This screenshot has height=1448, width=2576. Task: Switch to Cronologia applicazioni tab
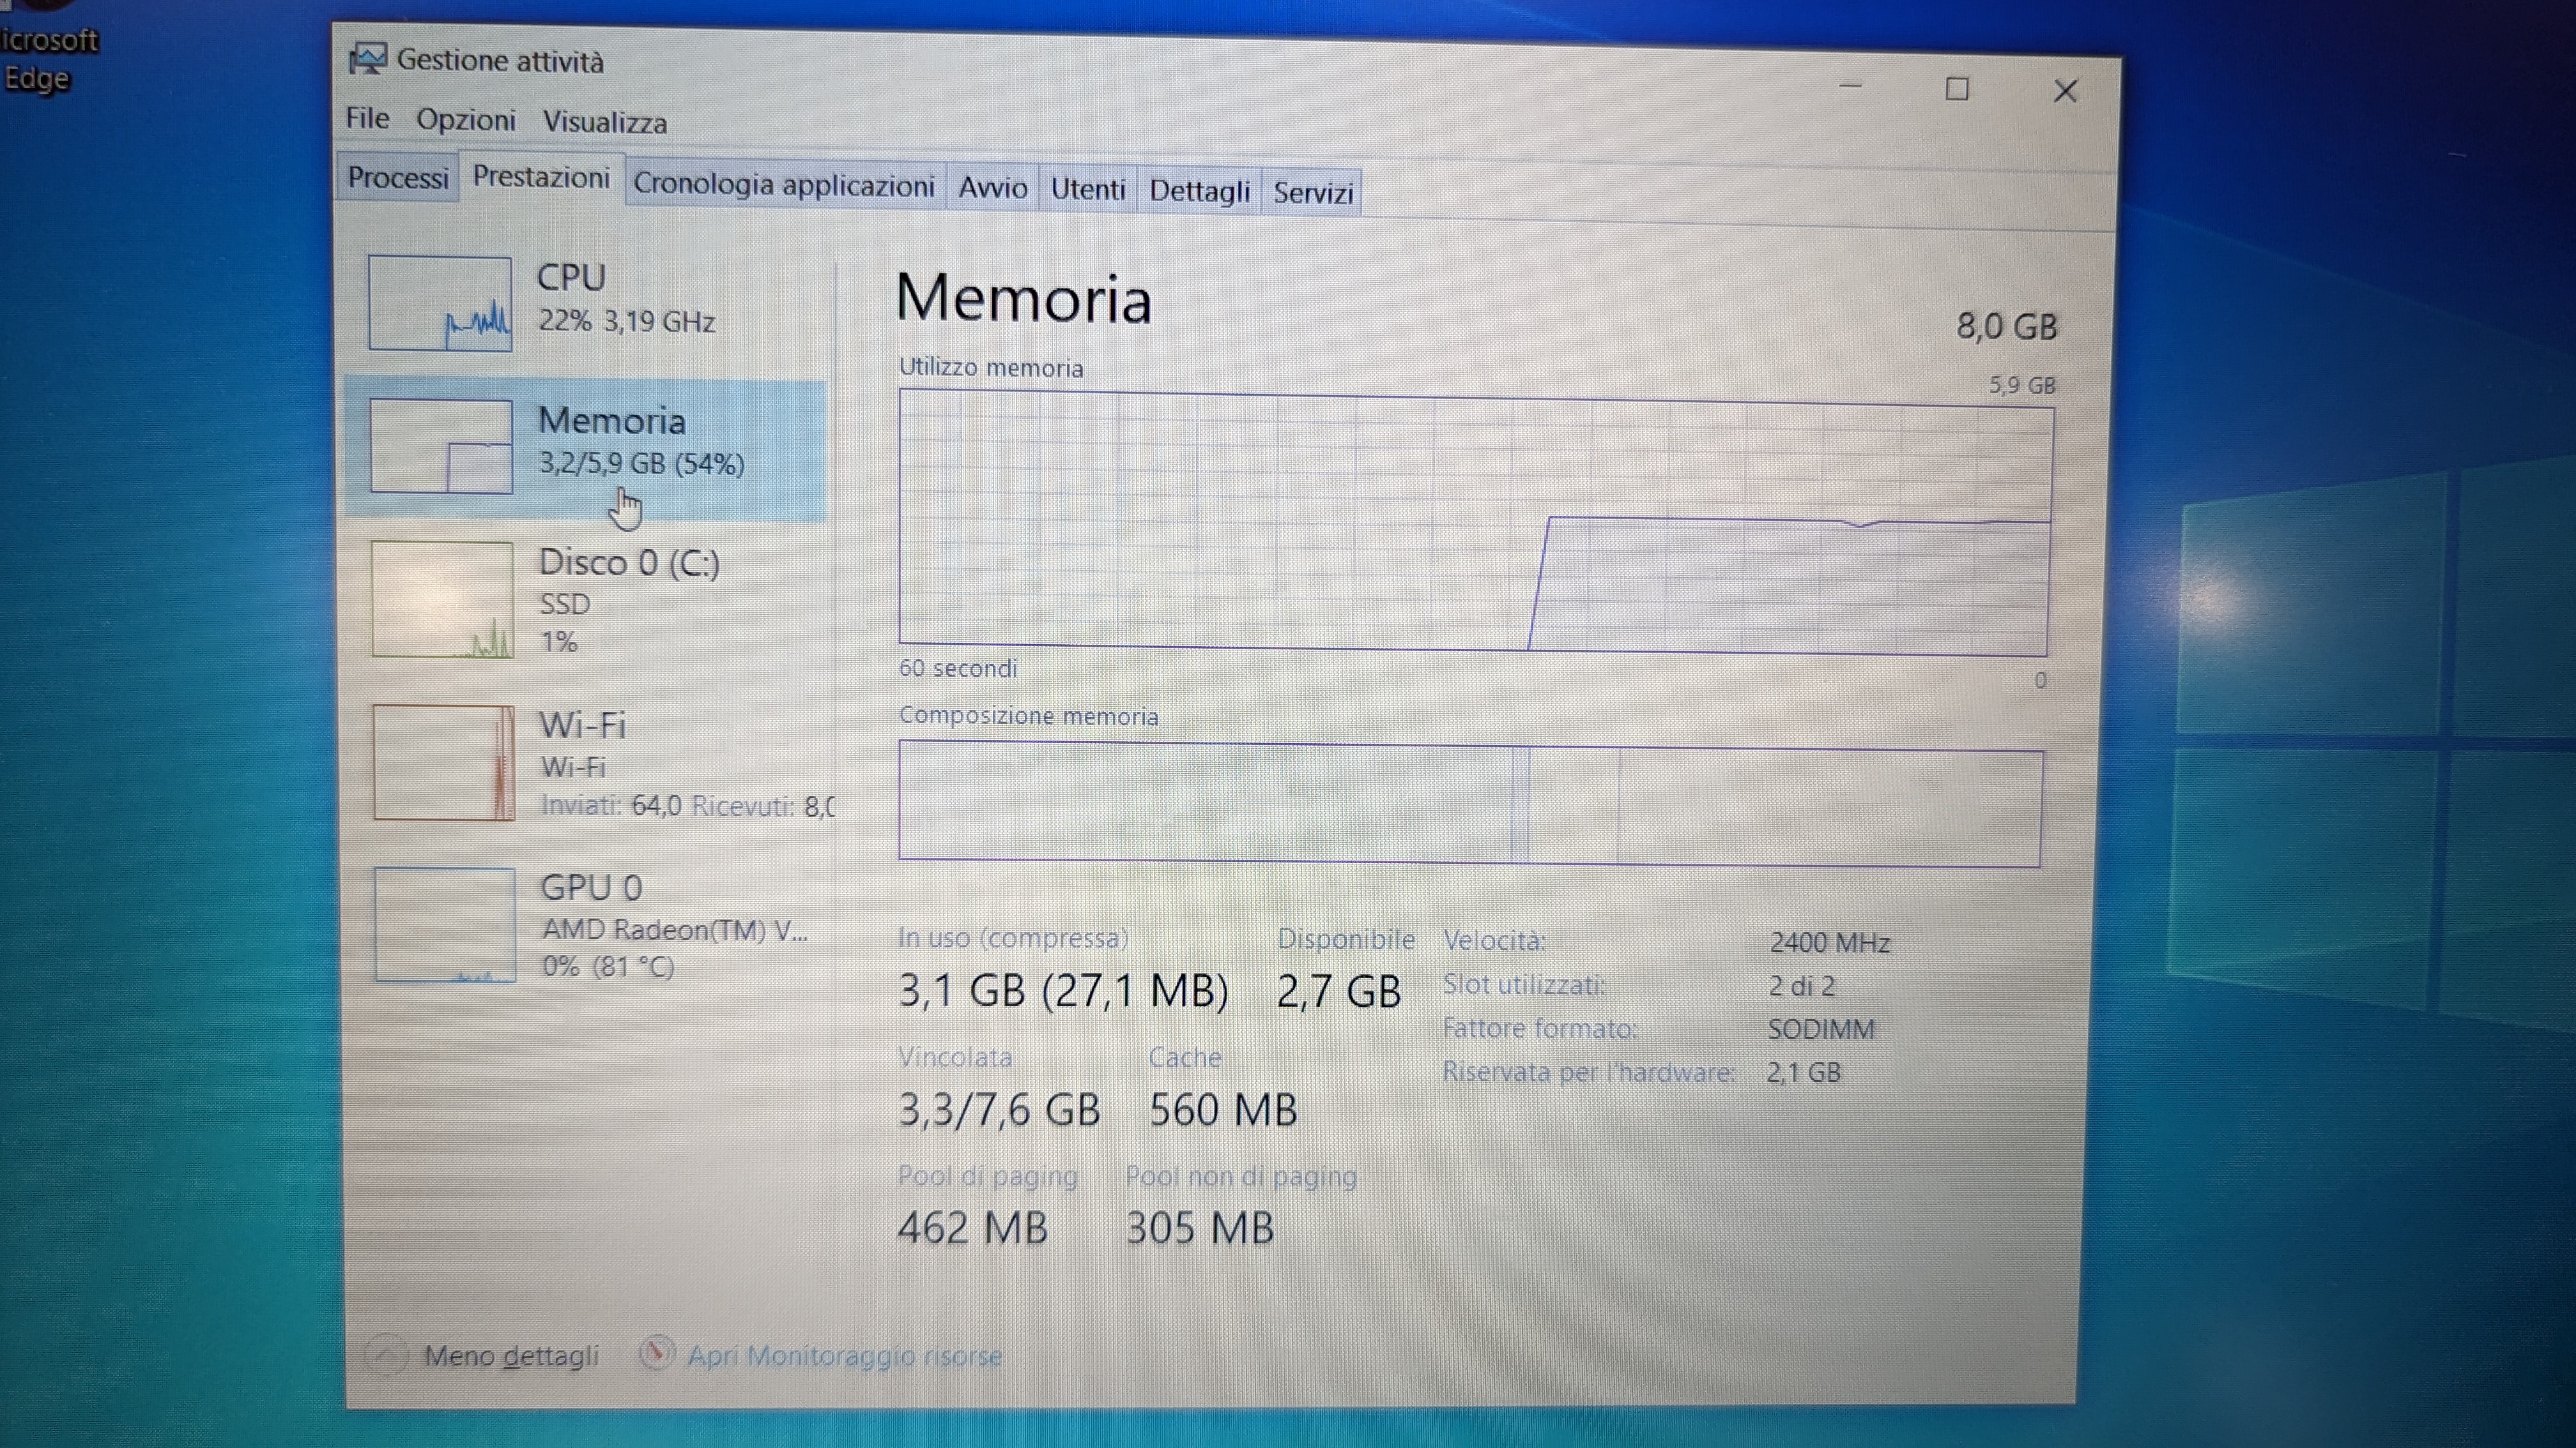coord(783,185)
